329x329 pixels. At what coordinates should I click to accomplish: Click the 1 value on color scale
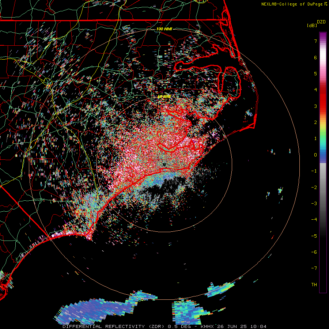(x=315, y=139)
